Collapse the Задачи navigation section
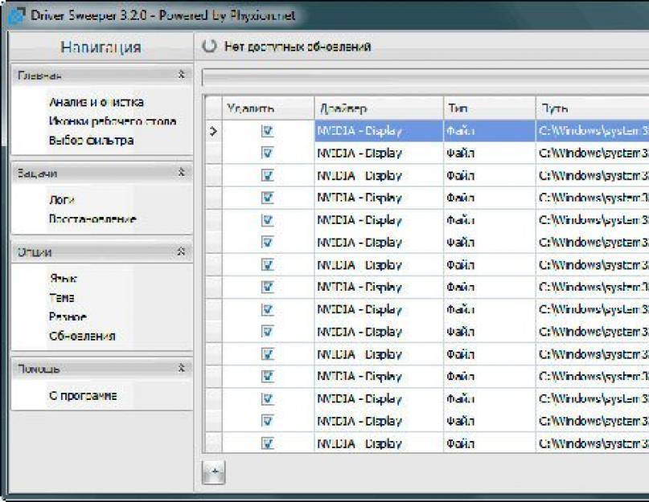Image resolution: width=649 pixels, height=502 pixels. [181, 172]
